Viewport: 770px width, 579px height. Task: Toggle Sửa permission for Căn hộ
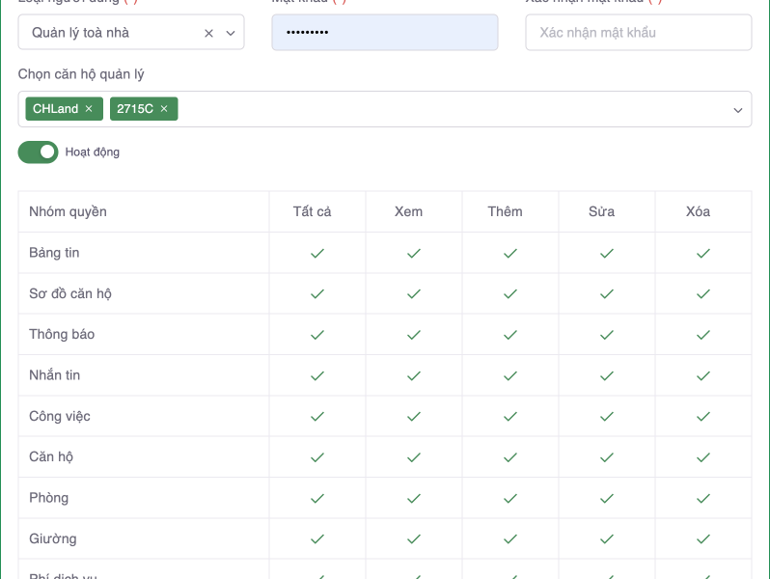point(606,457)
